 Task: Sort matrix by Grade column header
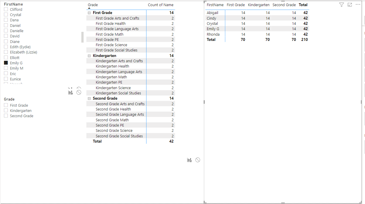pyautogui.click(x=93, y=5)
